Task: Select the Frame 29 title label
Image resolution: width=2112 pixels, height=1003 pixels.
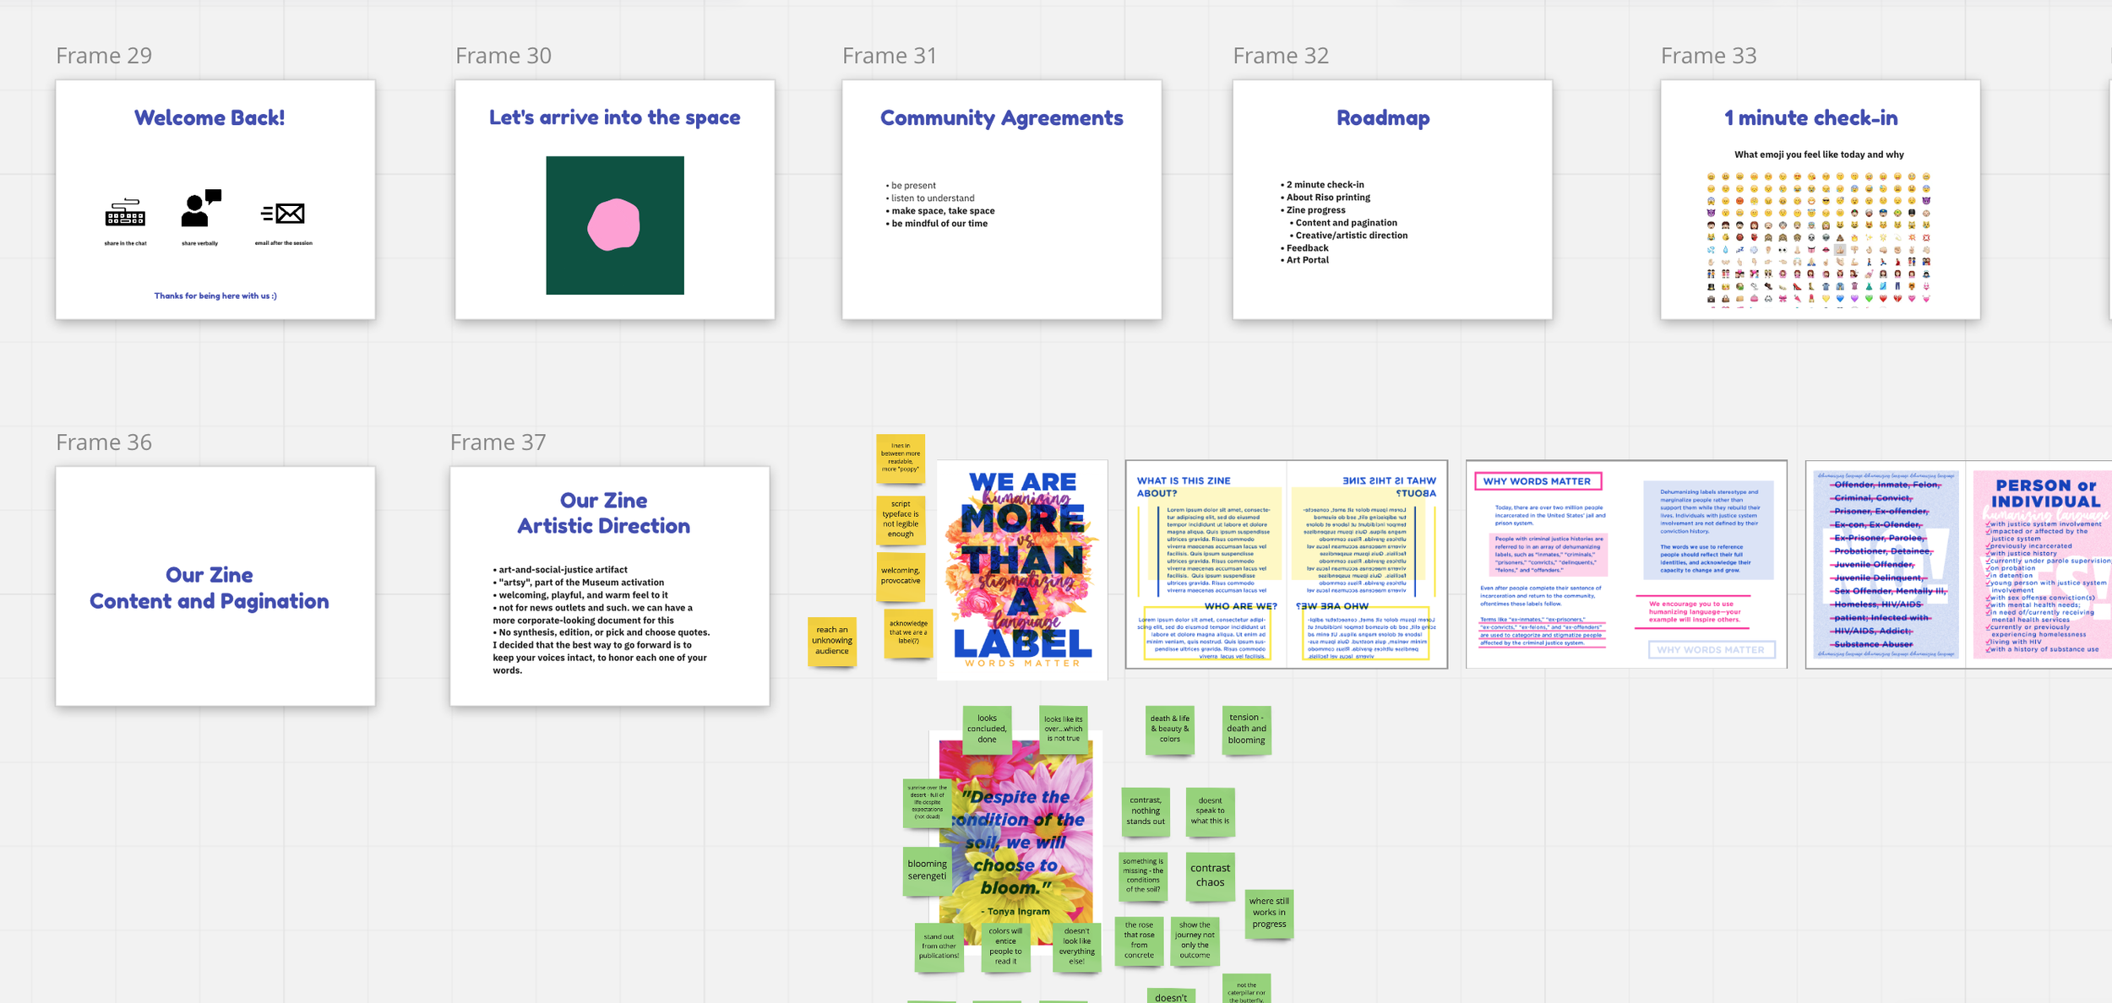Action: click(x=104, y=56)
